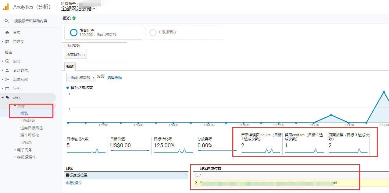Click the 行为 behavior icon
The width and height of the screenshot is (389, 193).
click(7, 89)
